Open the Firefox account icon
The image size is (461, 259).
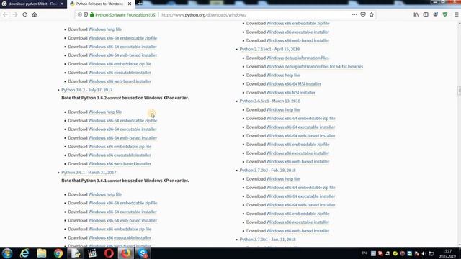pyautogui.click(x=435, y=14)
